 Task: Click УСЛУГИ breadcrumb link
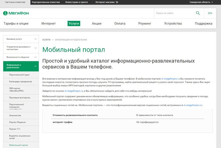coord(46,40)
